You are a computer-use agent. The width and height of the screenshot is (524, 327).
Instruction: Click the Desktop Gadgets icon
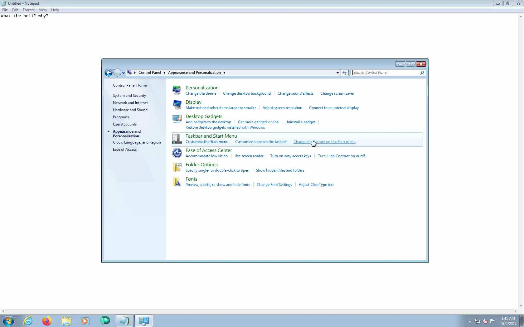(x=177, y=119)
